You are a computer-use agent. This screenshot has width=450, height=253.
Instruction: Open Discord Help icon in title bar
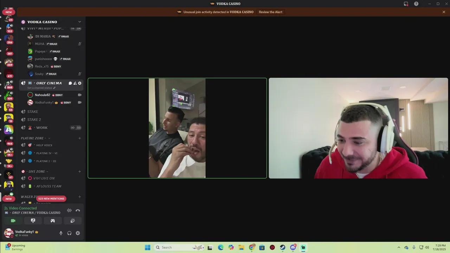click(x=416, y=4)
